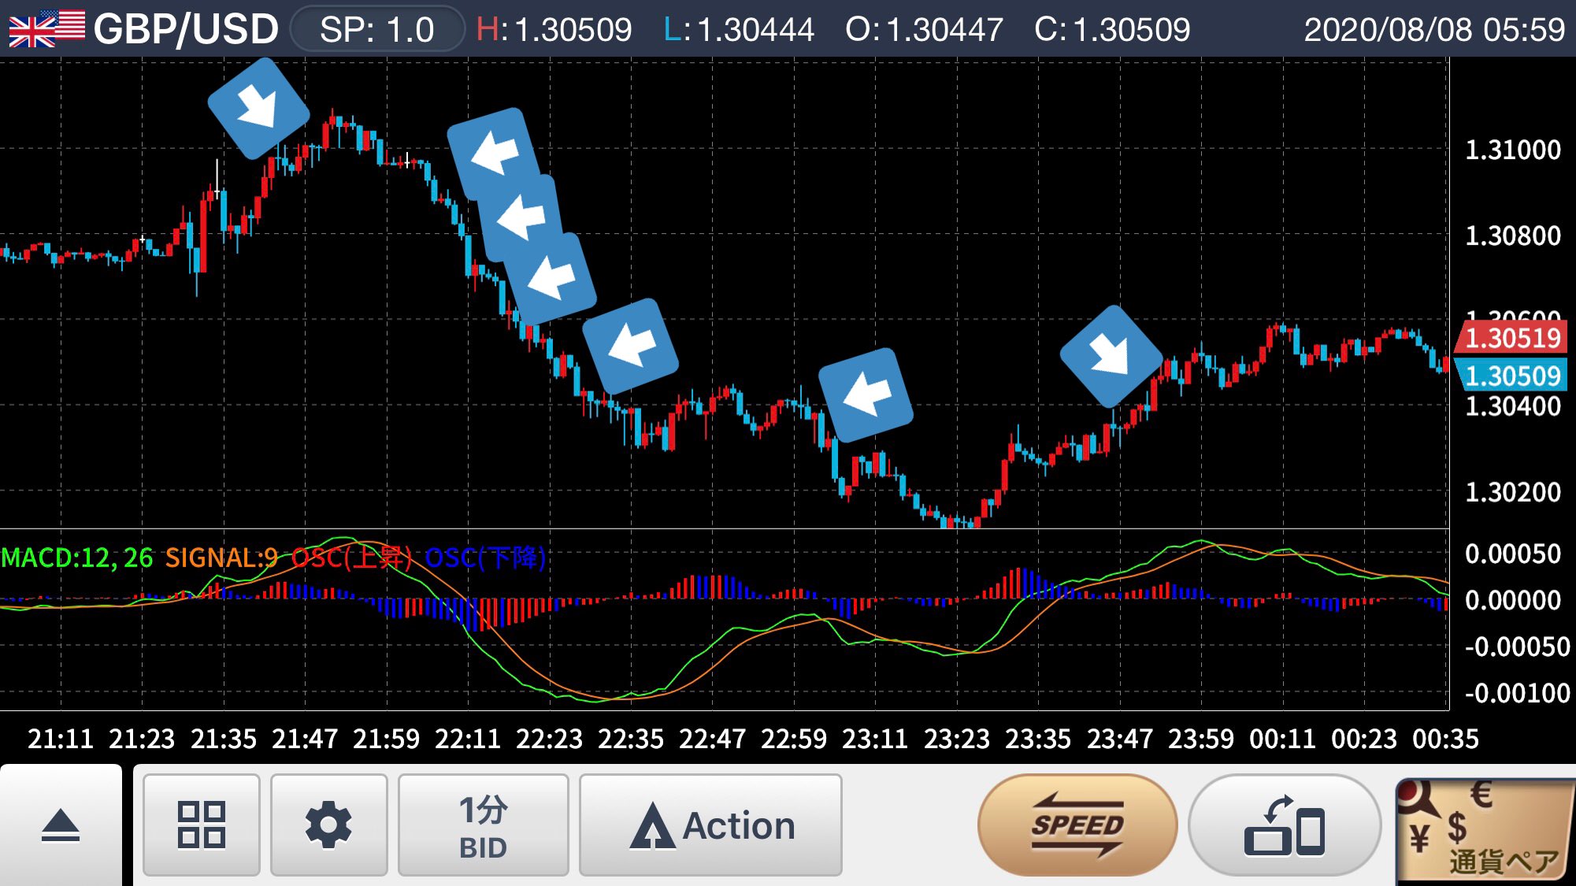Image resolution: width=1576 pixels, height=886 pixels.
Task: Tap the OSC(下降) legend label
Action: (485, 558)
